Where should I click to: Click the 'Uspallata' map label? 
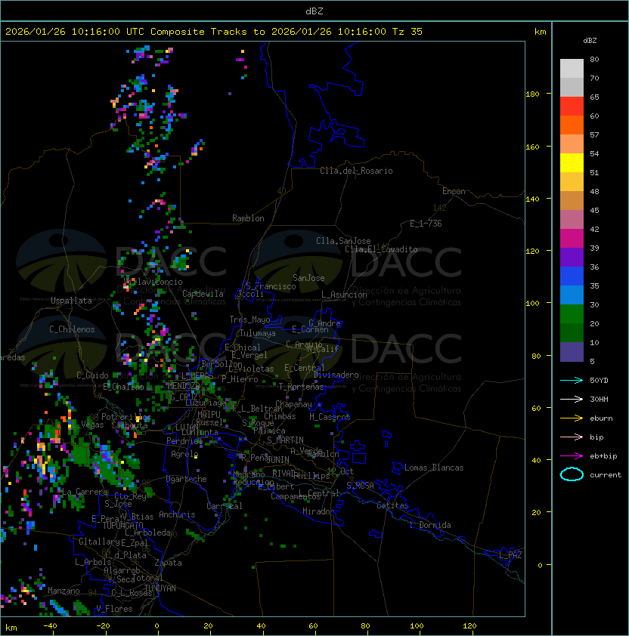pyautogui.click(x=71, y=301)
